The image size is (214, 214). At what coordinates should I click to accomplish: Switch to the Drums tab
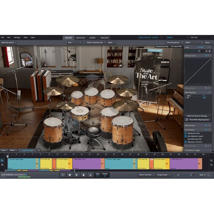coord(68,38)
